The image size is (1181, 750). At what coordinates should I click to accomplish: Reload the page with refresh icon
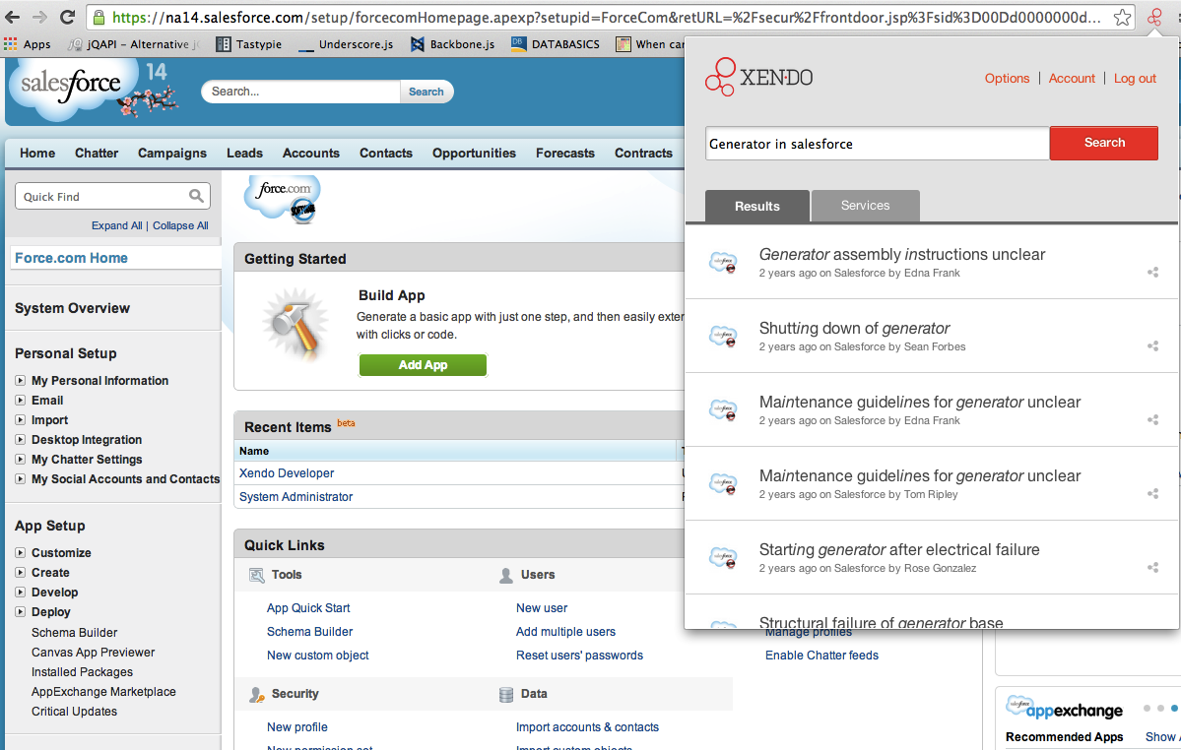pyautogui.click(x=67, y=17)
